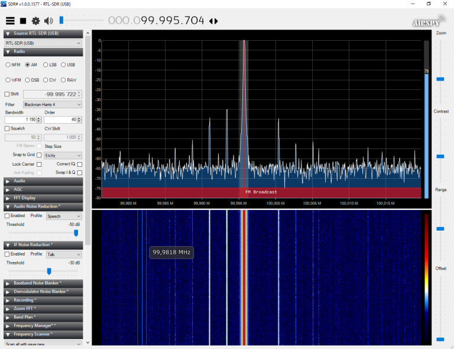
Task: Click the frequency tuning arrows icon
Action: pos(213,21)
